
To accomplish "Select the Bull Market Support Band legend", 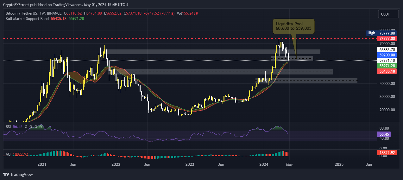I will tap(27, 19).
